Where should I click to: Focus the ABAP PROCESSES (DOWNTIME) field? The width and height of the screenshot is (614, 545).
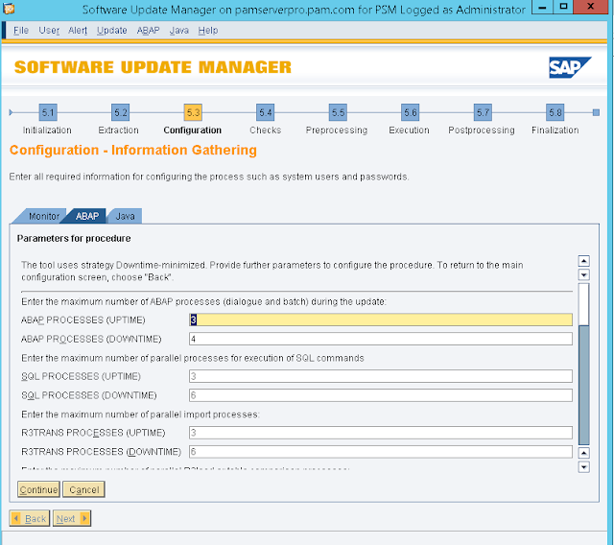[x=381, y=339]
